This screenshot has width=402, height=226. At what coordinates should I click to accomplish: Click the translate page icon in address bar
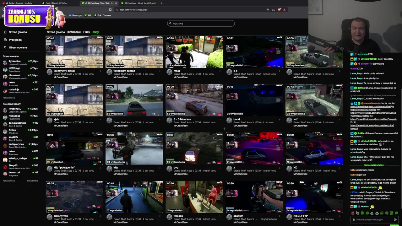tap(268, 10)
